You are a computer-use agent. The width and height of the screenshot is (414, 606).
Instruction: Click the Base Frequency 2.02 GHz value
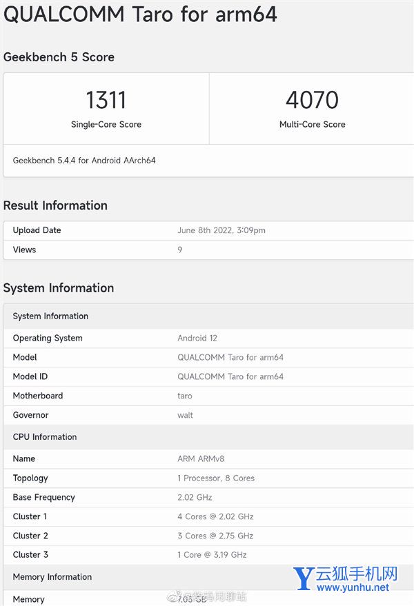195,497
